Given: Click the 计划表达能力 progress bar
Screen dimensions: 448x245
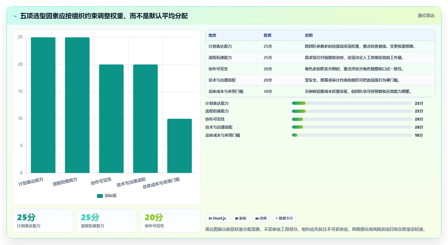Looking at the screenshot, I should (x=352, y=103).
